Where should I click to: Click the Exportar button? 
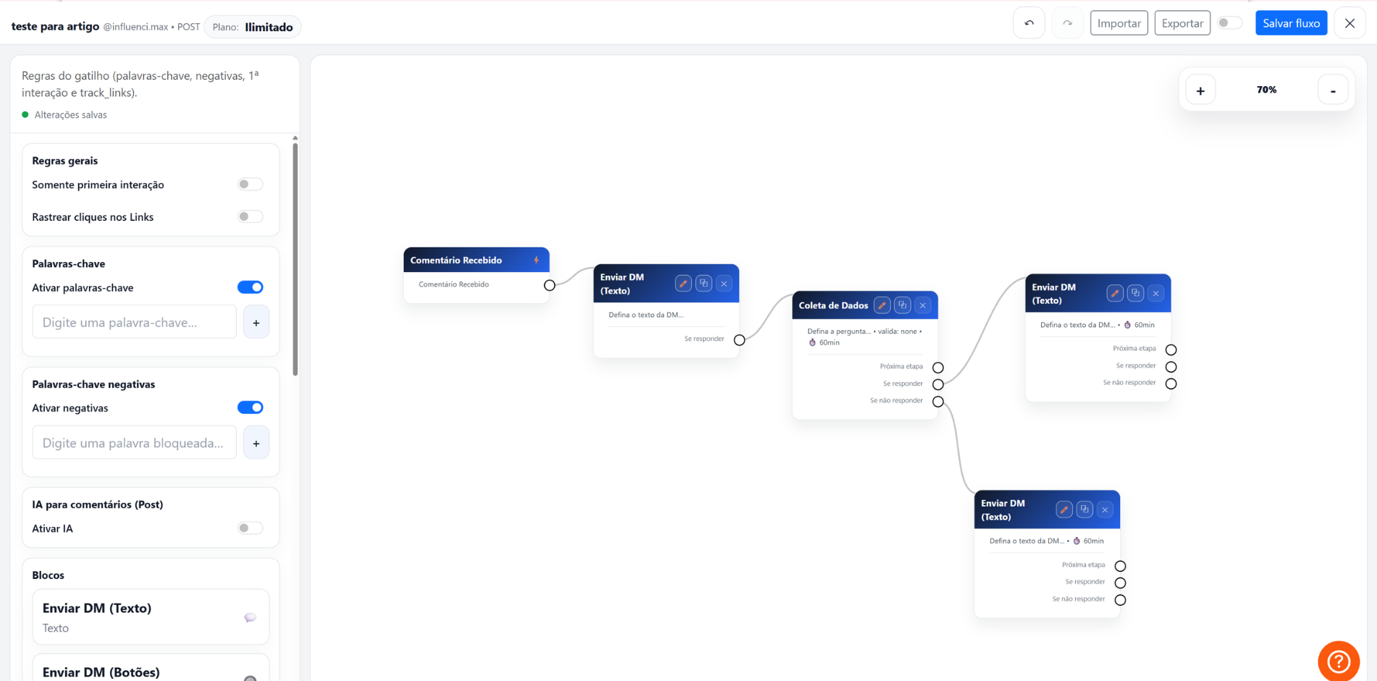tap(1182, 23)
